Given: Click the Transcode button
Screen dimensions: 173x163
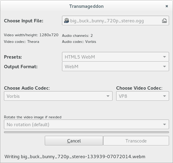Looking at the screenshot, I should 136,141.
